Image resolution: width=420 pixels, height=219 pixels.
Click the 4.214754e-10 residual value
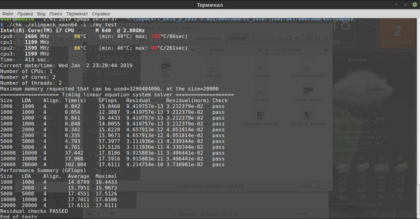[145, 165]
